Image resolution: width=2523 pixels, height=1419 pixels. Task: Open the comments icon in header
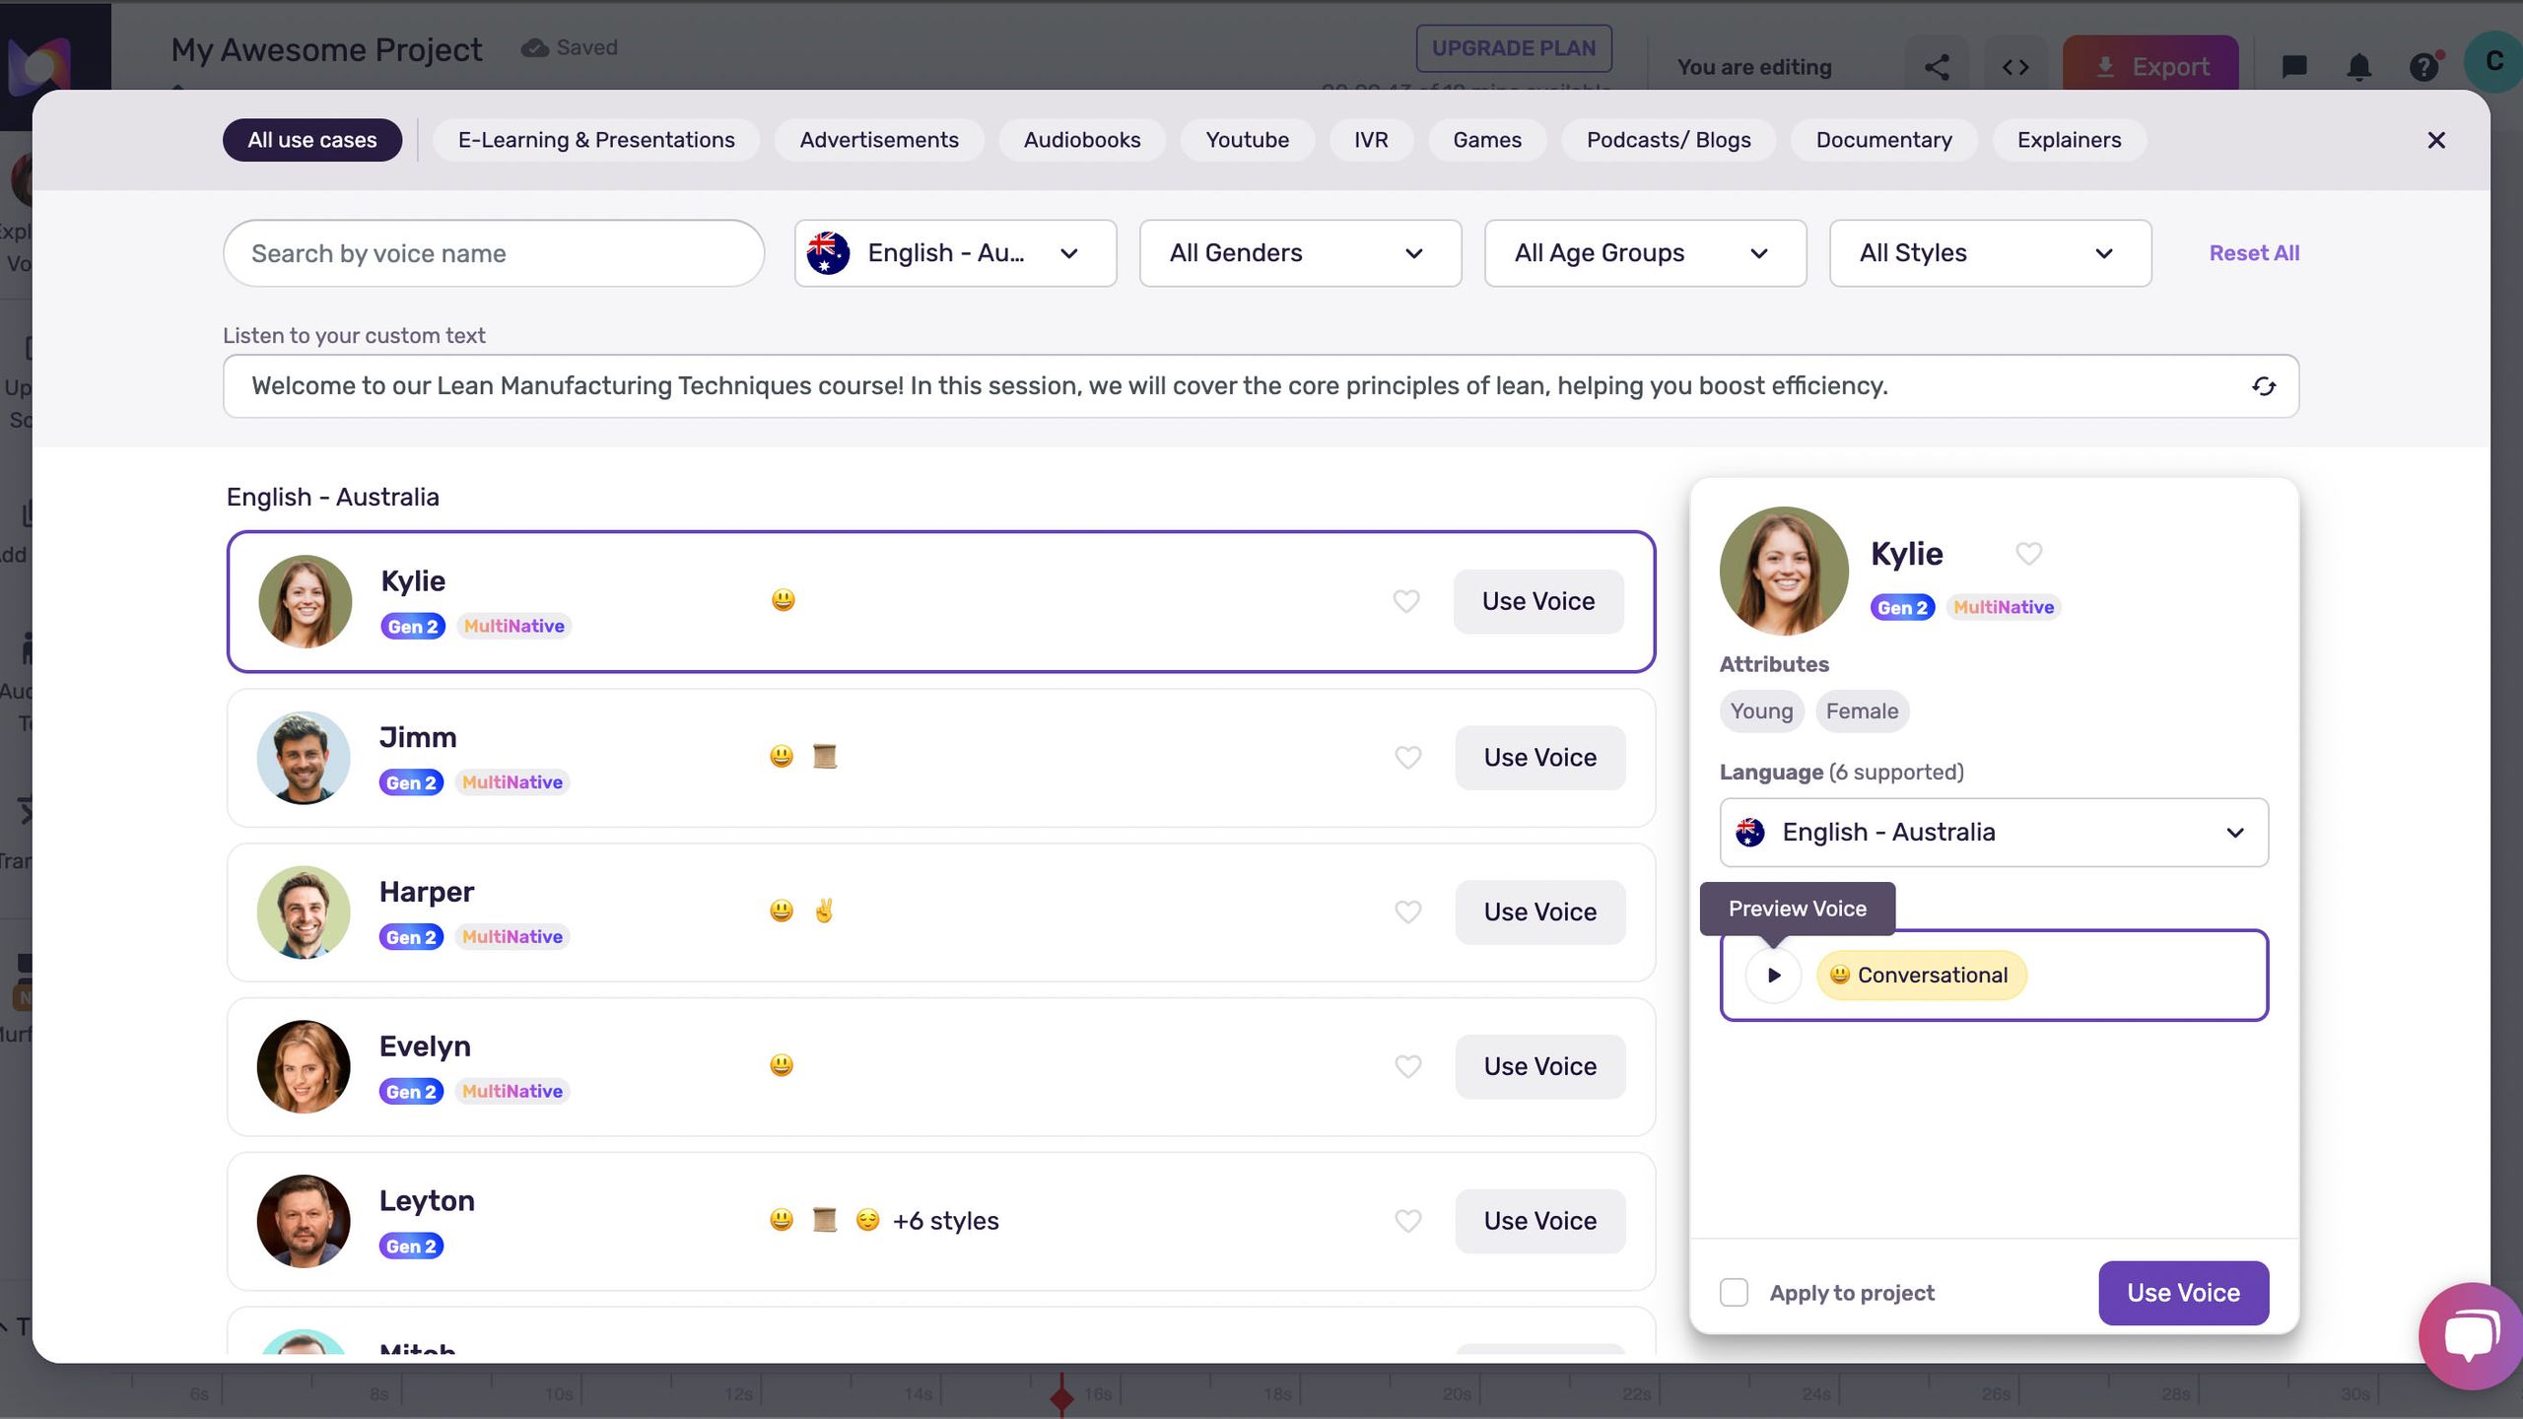(x=2294, y=67)
